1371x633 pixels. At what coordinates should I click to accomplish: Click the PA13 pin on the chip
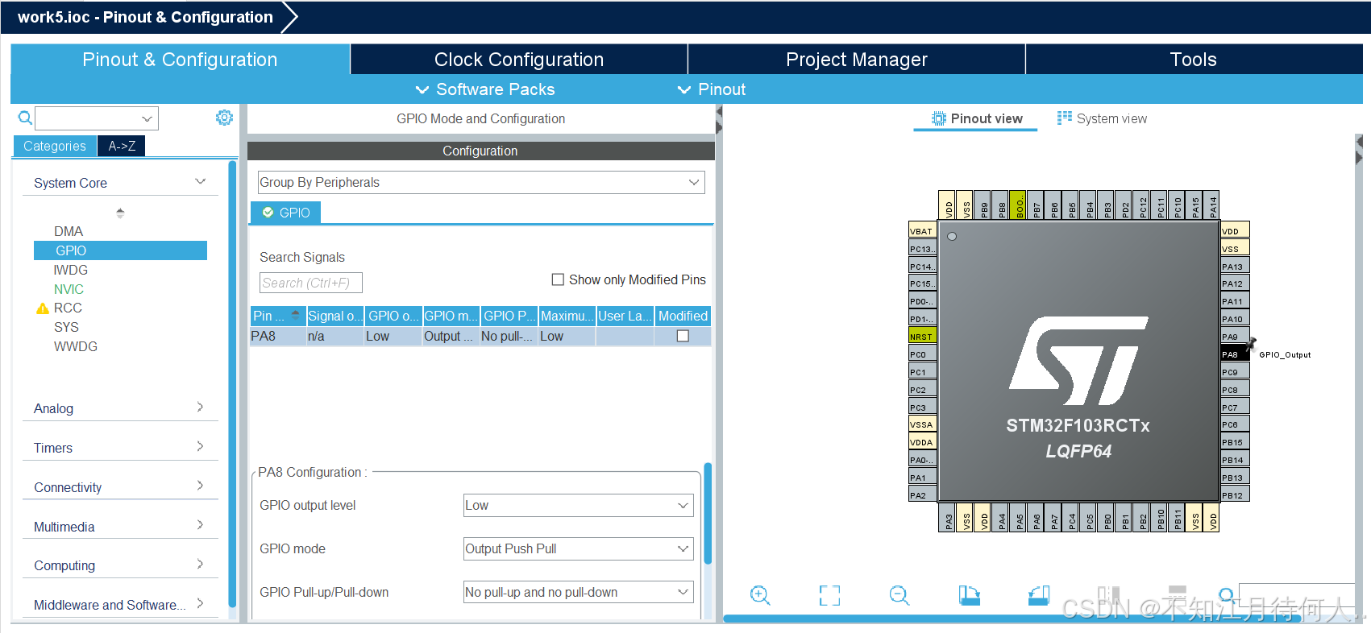[1234, 267]
